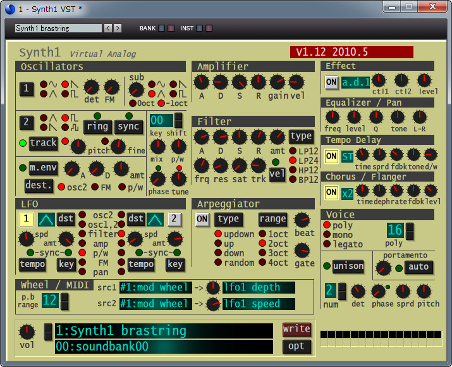Click LFO 1 dst button
Image resolution: width=452 pixels, height=367 pixels.
point(66,220)
